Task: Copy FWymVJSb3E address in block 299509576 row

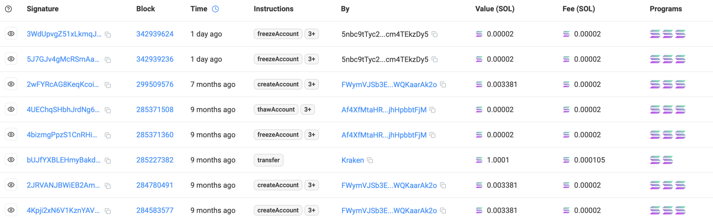Action: [443, 85]
